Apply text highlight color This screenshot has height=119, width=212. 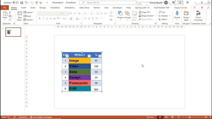pyautogui.click(x=71, y=19)
